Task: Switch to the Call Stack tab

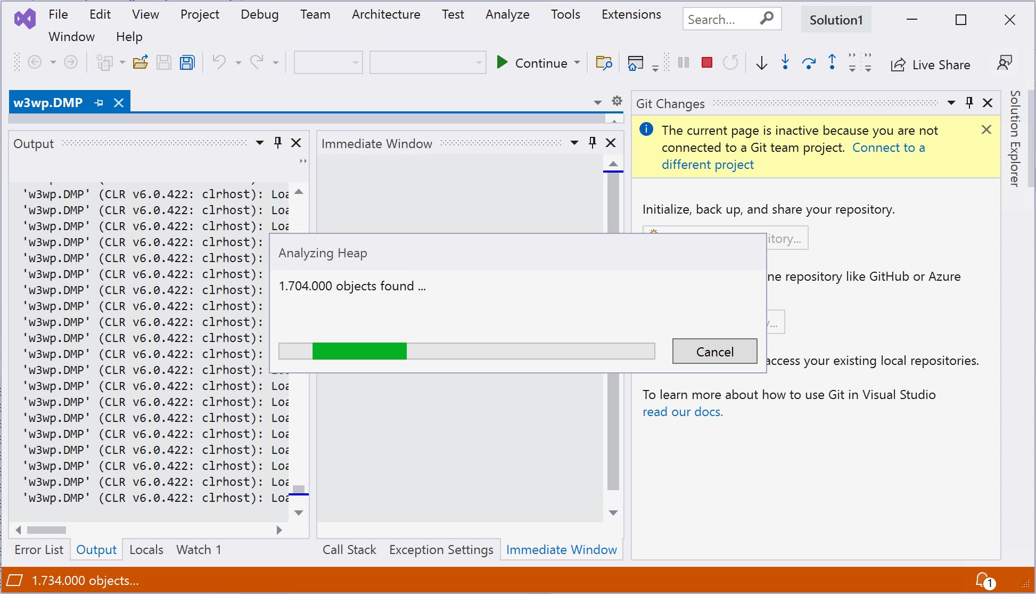Action: 349,550
